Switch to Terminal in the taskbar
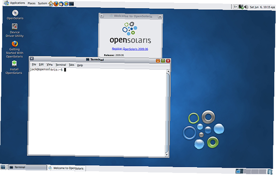This screenshot has width=276, height=175. (x=27, y=167)
